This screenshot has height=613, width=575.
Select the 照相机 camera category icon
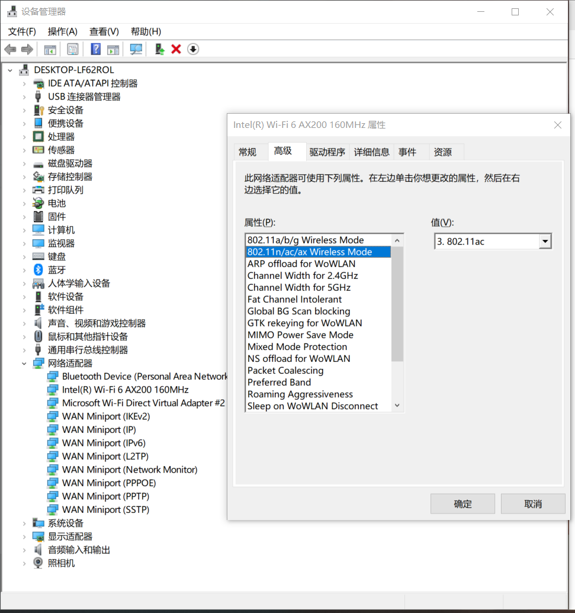[x=38, y=563]
